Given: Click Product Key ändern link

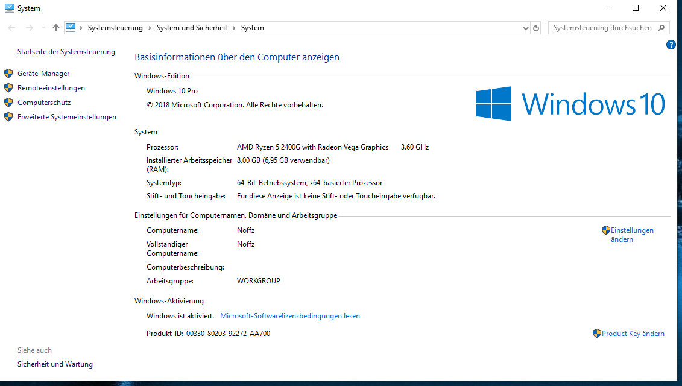Looking at the screenshot, I should [x=633, y=334].
